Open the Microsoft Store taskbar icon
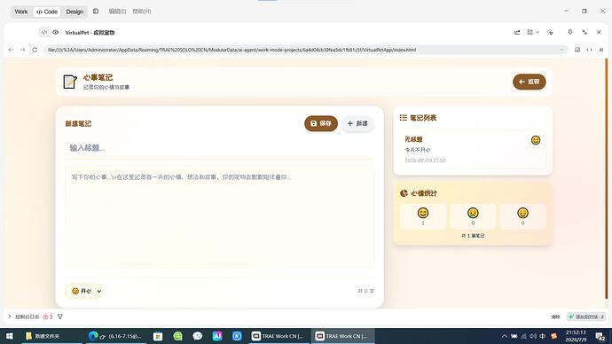612x344 pixels. coord(158,336)
